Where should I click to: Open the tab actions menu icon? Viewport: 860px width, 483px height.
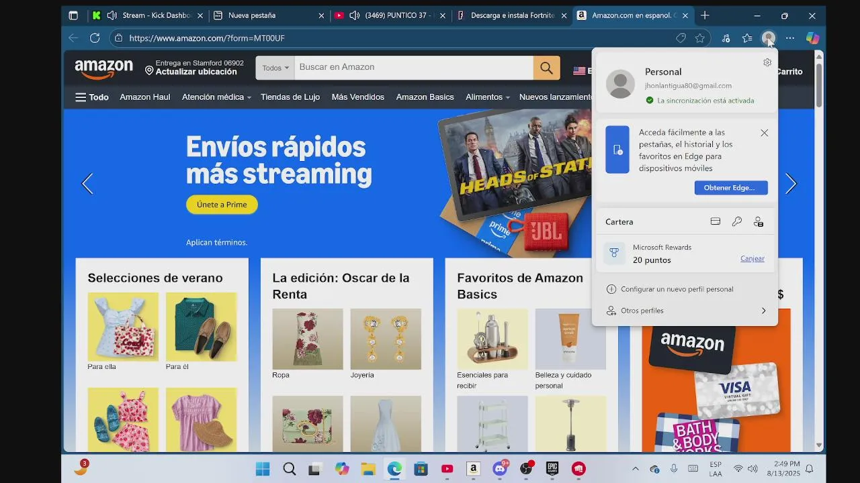73,15
